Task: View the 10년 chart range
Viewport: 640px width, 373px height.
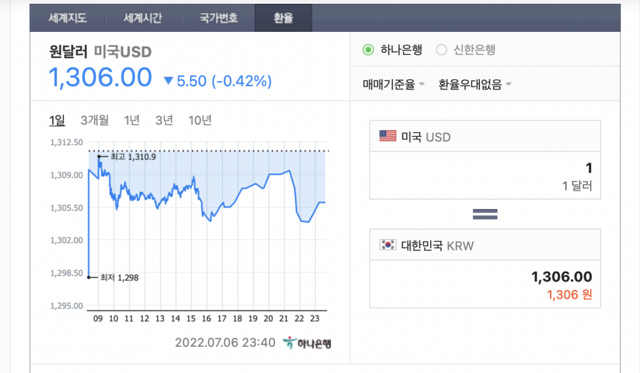Action: 200,120
